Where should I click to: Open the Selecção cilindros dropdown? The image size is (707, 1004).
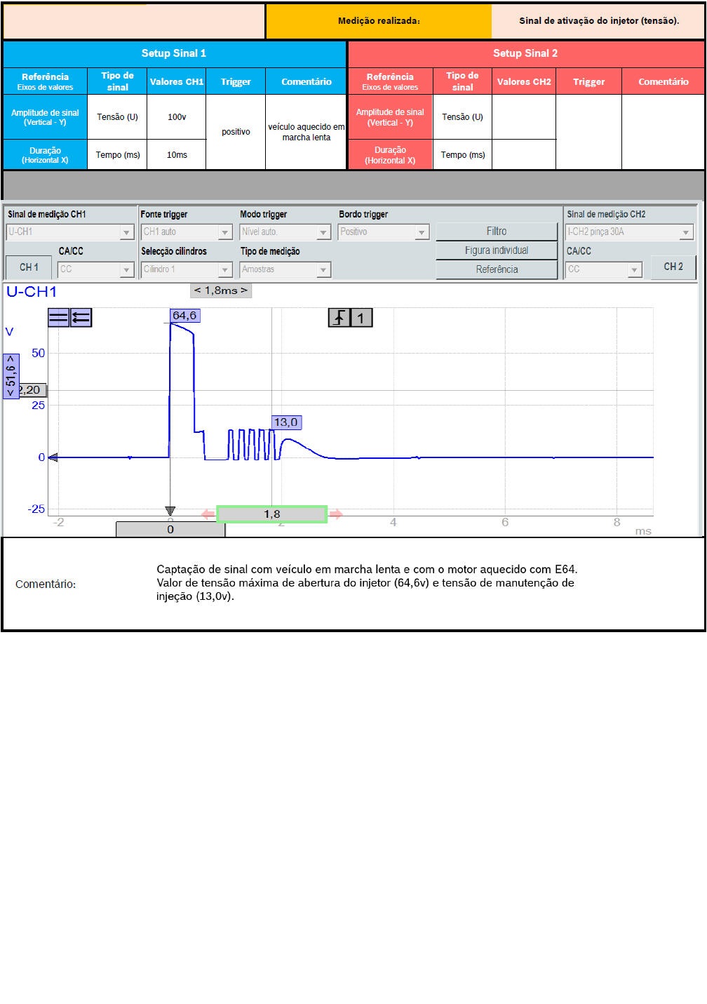tap(187, 269)
